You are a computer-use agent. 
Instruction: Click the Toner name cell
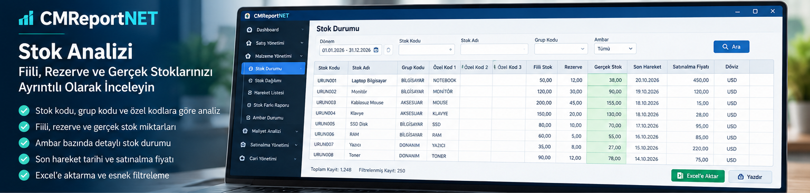pyautogui.click(x=355, y=155)
